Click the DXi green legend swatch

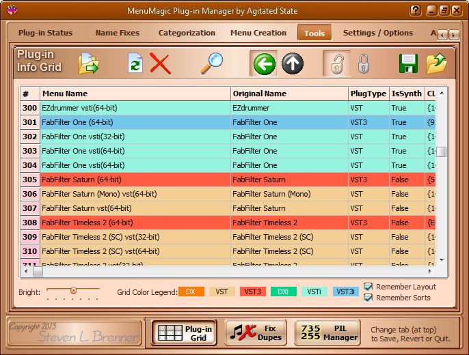click(x=284, y=292)
